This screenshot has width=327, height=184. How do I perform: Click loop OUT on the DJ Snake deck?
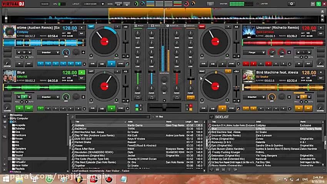pos(308,108)
